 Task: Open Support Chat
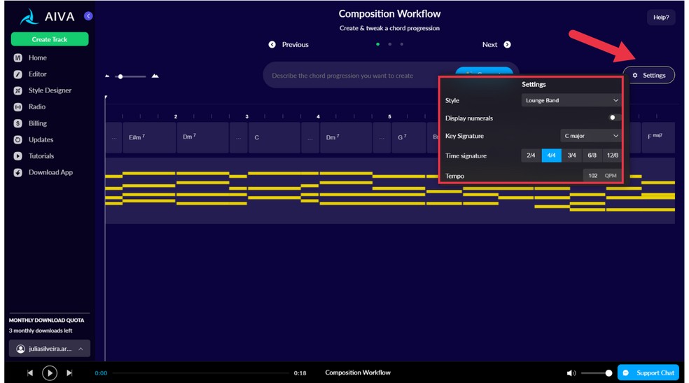[648, 373]
